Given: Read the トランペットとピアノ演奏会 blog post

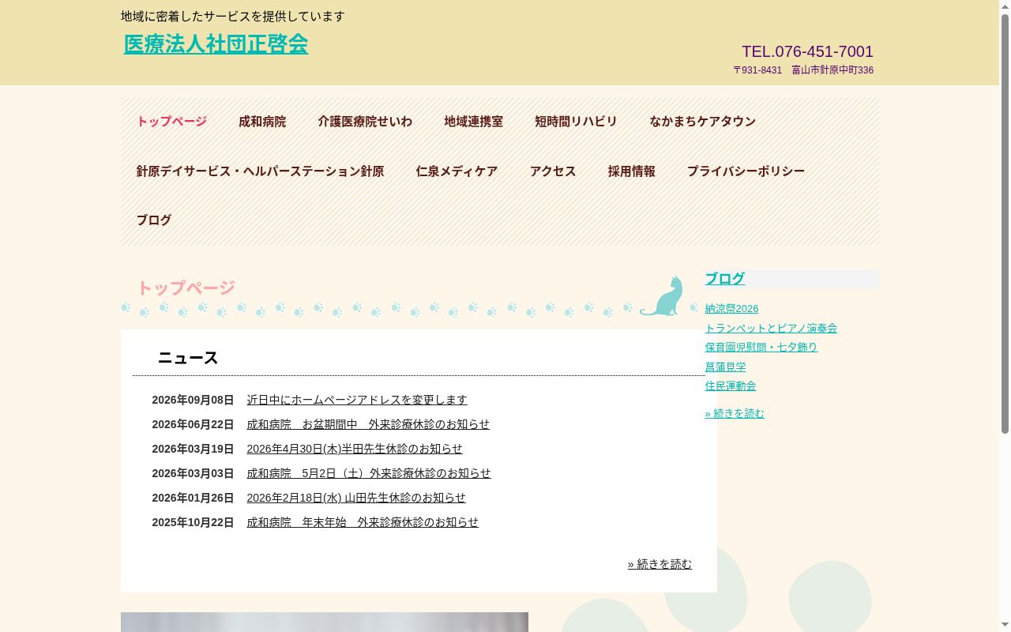Looking at the screenshot, I should 771,328.
